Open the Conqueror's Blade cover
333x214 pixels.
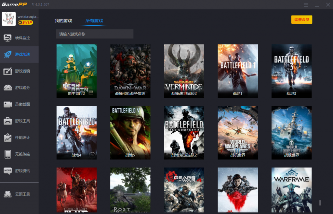tap(76, 190)
